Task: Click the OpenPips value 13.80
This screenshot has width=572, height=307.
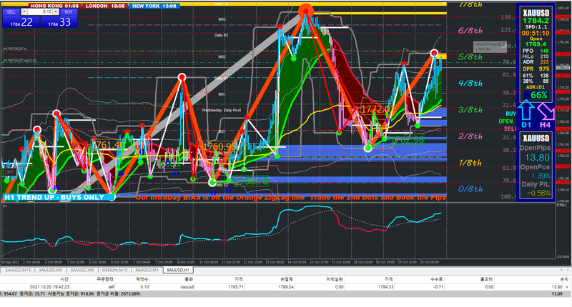Action: pyautogui.click(x=538, y=157)
